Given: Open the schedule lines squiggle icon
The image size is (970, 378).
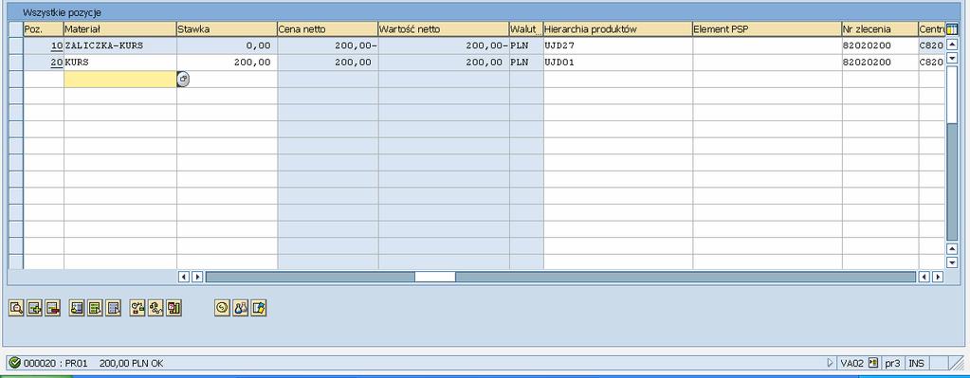Looking at the screenshot, I should coord(156,308).
